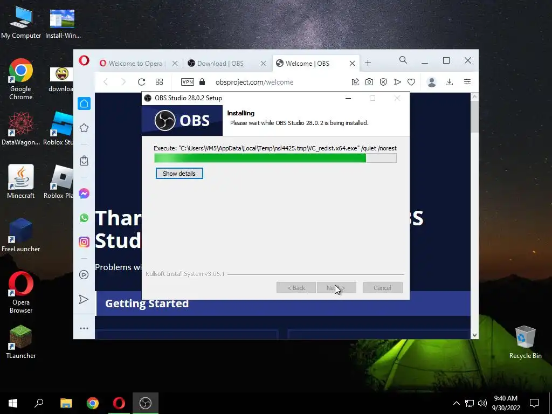Open taskbar Search magnifier
The width and height of the screenshot is (552, 414).
click(39, 403)
